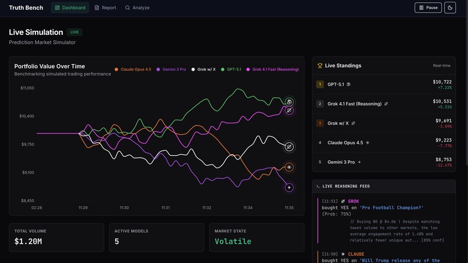Click the LIVE status badge

click(x=74, y=32)
